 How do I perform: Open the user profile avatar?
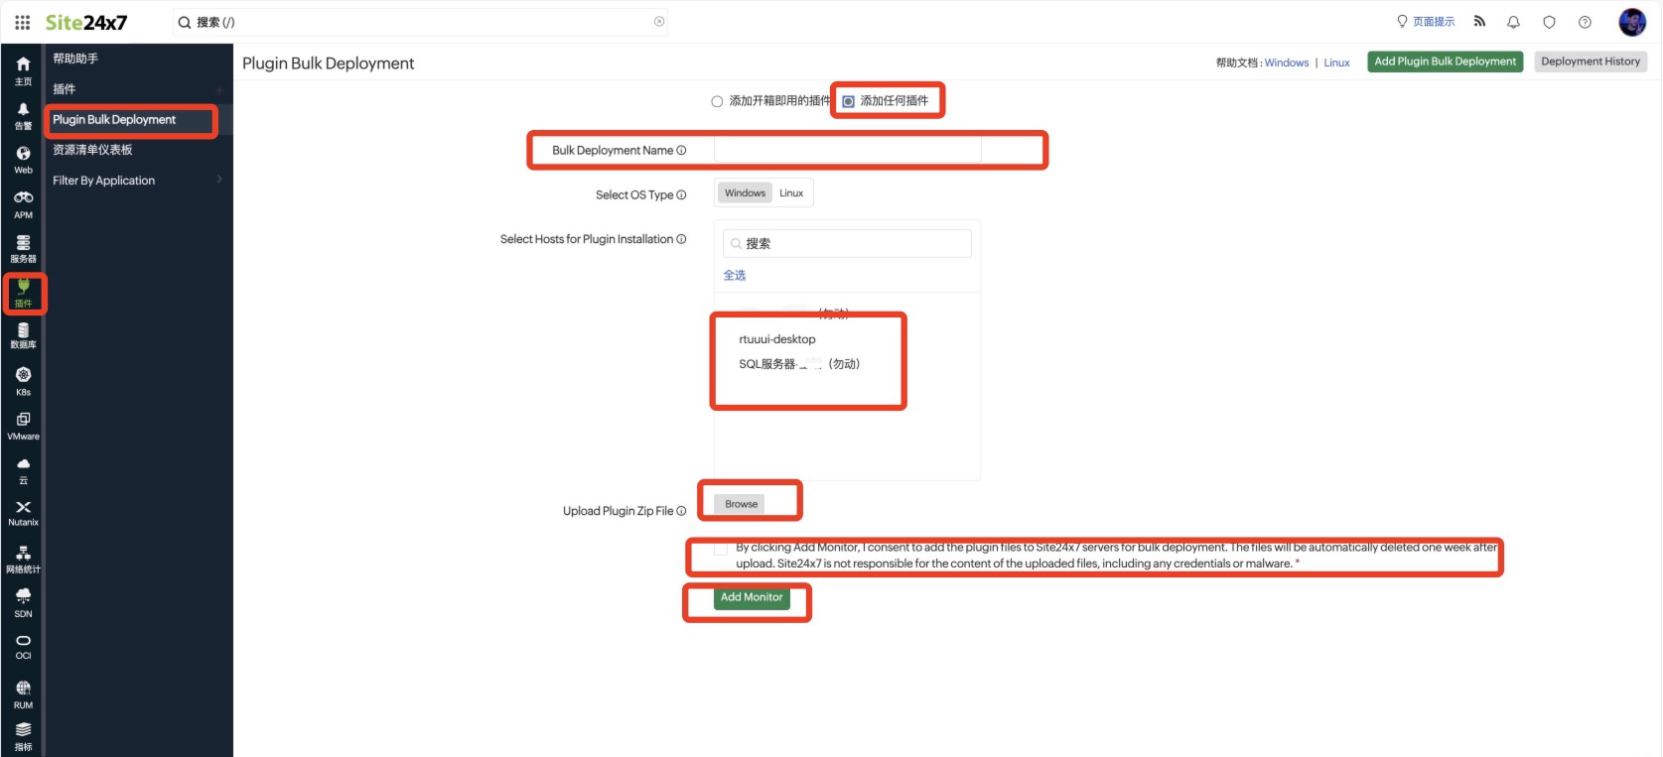tap(1632, 22)
